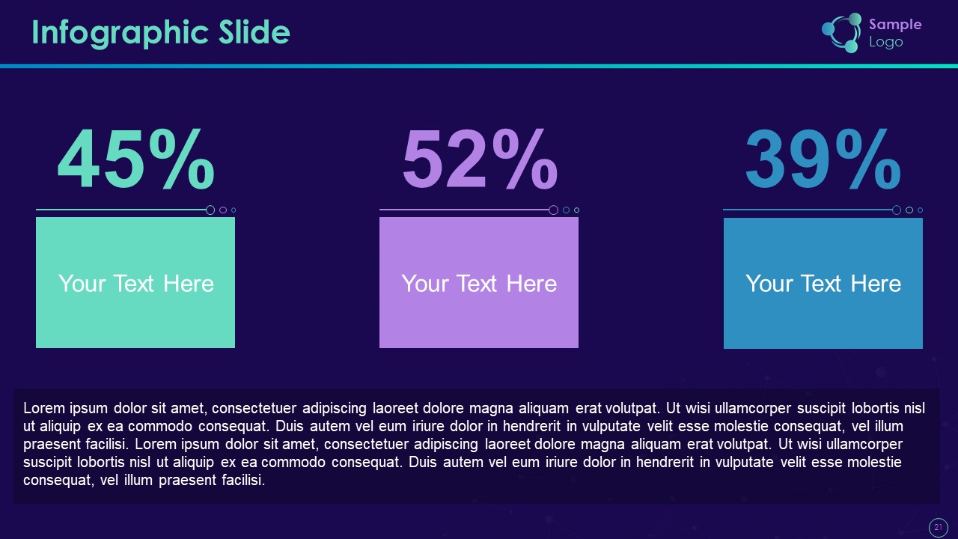Image resolution: width=958 pixels, height=539 pixels.
Task: Click the Lorem ipsum paragraph text box
Action: click(476, 444)
